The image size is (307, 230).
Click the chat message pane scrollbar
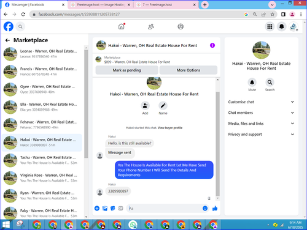[x=218, y=144]
